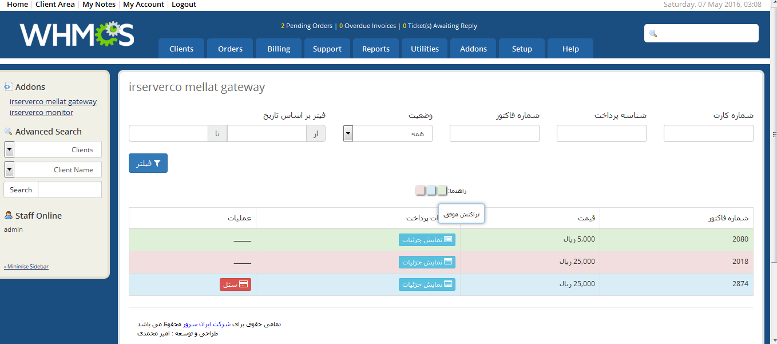Image resolution: width=777 pixels, height=344 pixels.
Task: Open irserverco mellat gateway sidebar link
Action: 53,101
